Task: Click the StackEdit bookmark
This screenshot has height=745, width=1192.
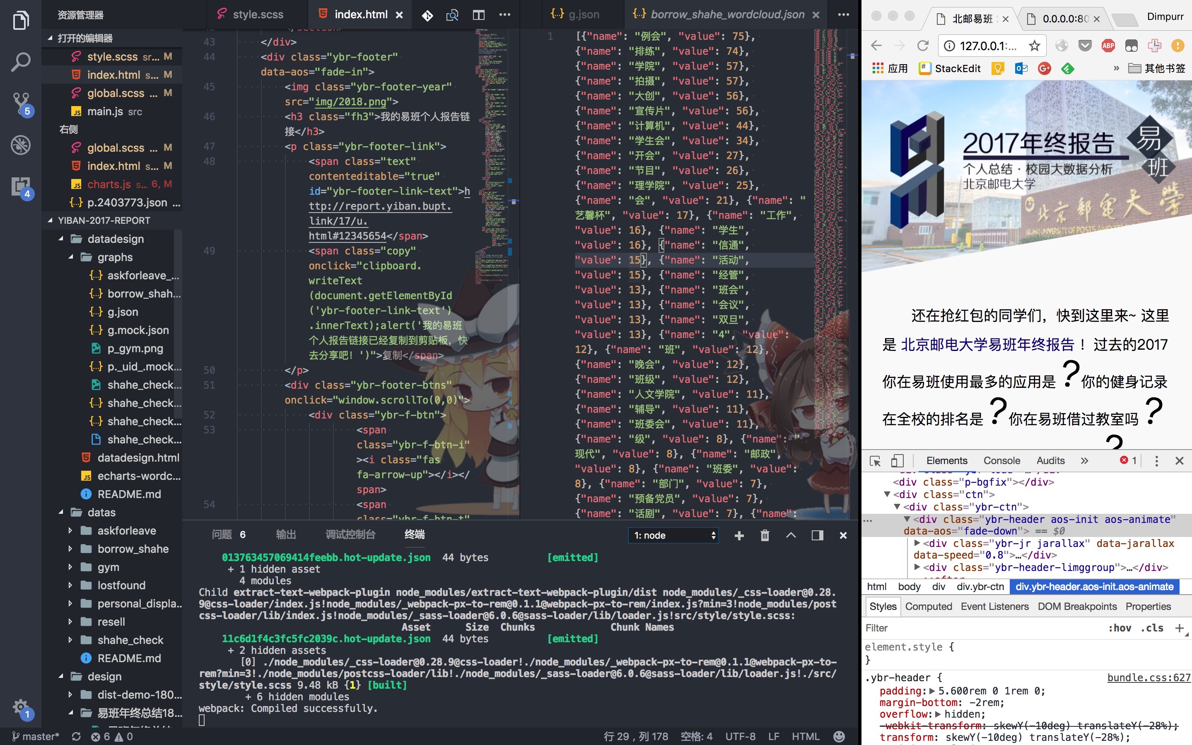Action: tap(950, 68)
